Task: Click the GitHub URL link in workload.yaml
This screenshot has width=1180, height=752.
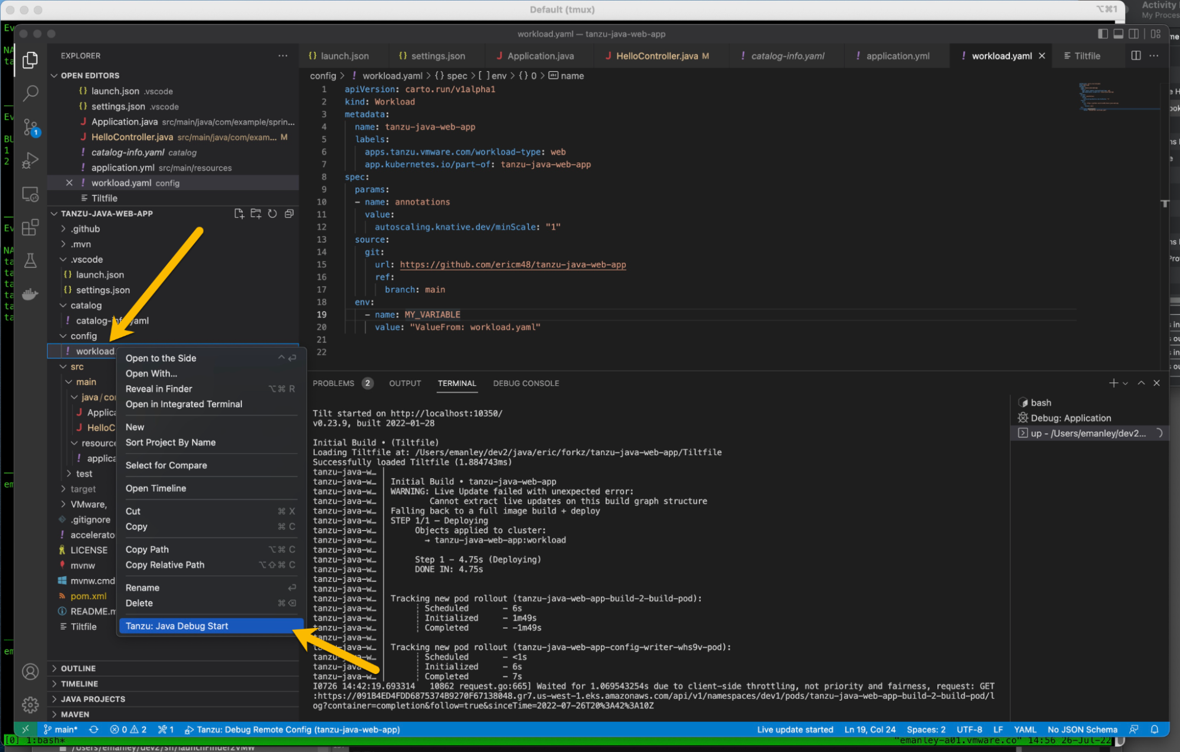Action: (x=512, y=264)
